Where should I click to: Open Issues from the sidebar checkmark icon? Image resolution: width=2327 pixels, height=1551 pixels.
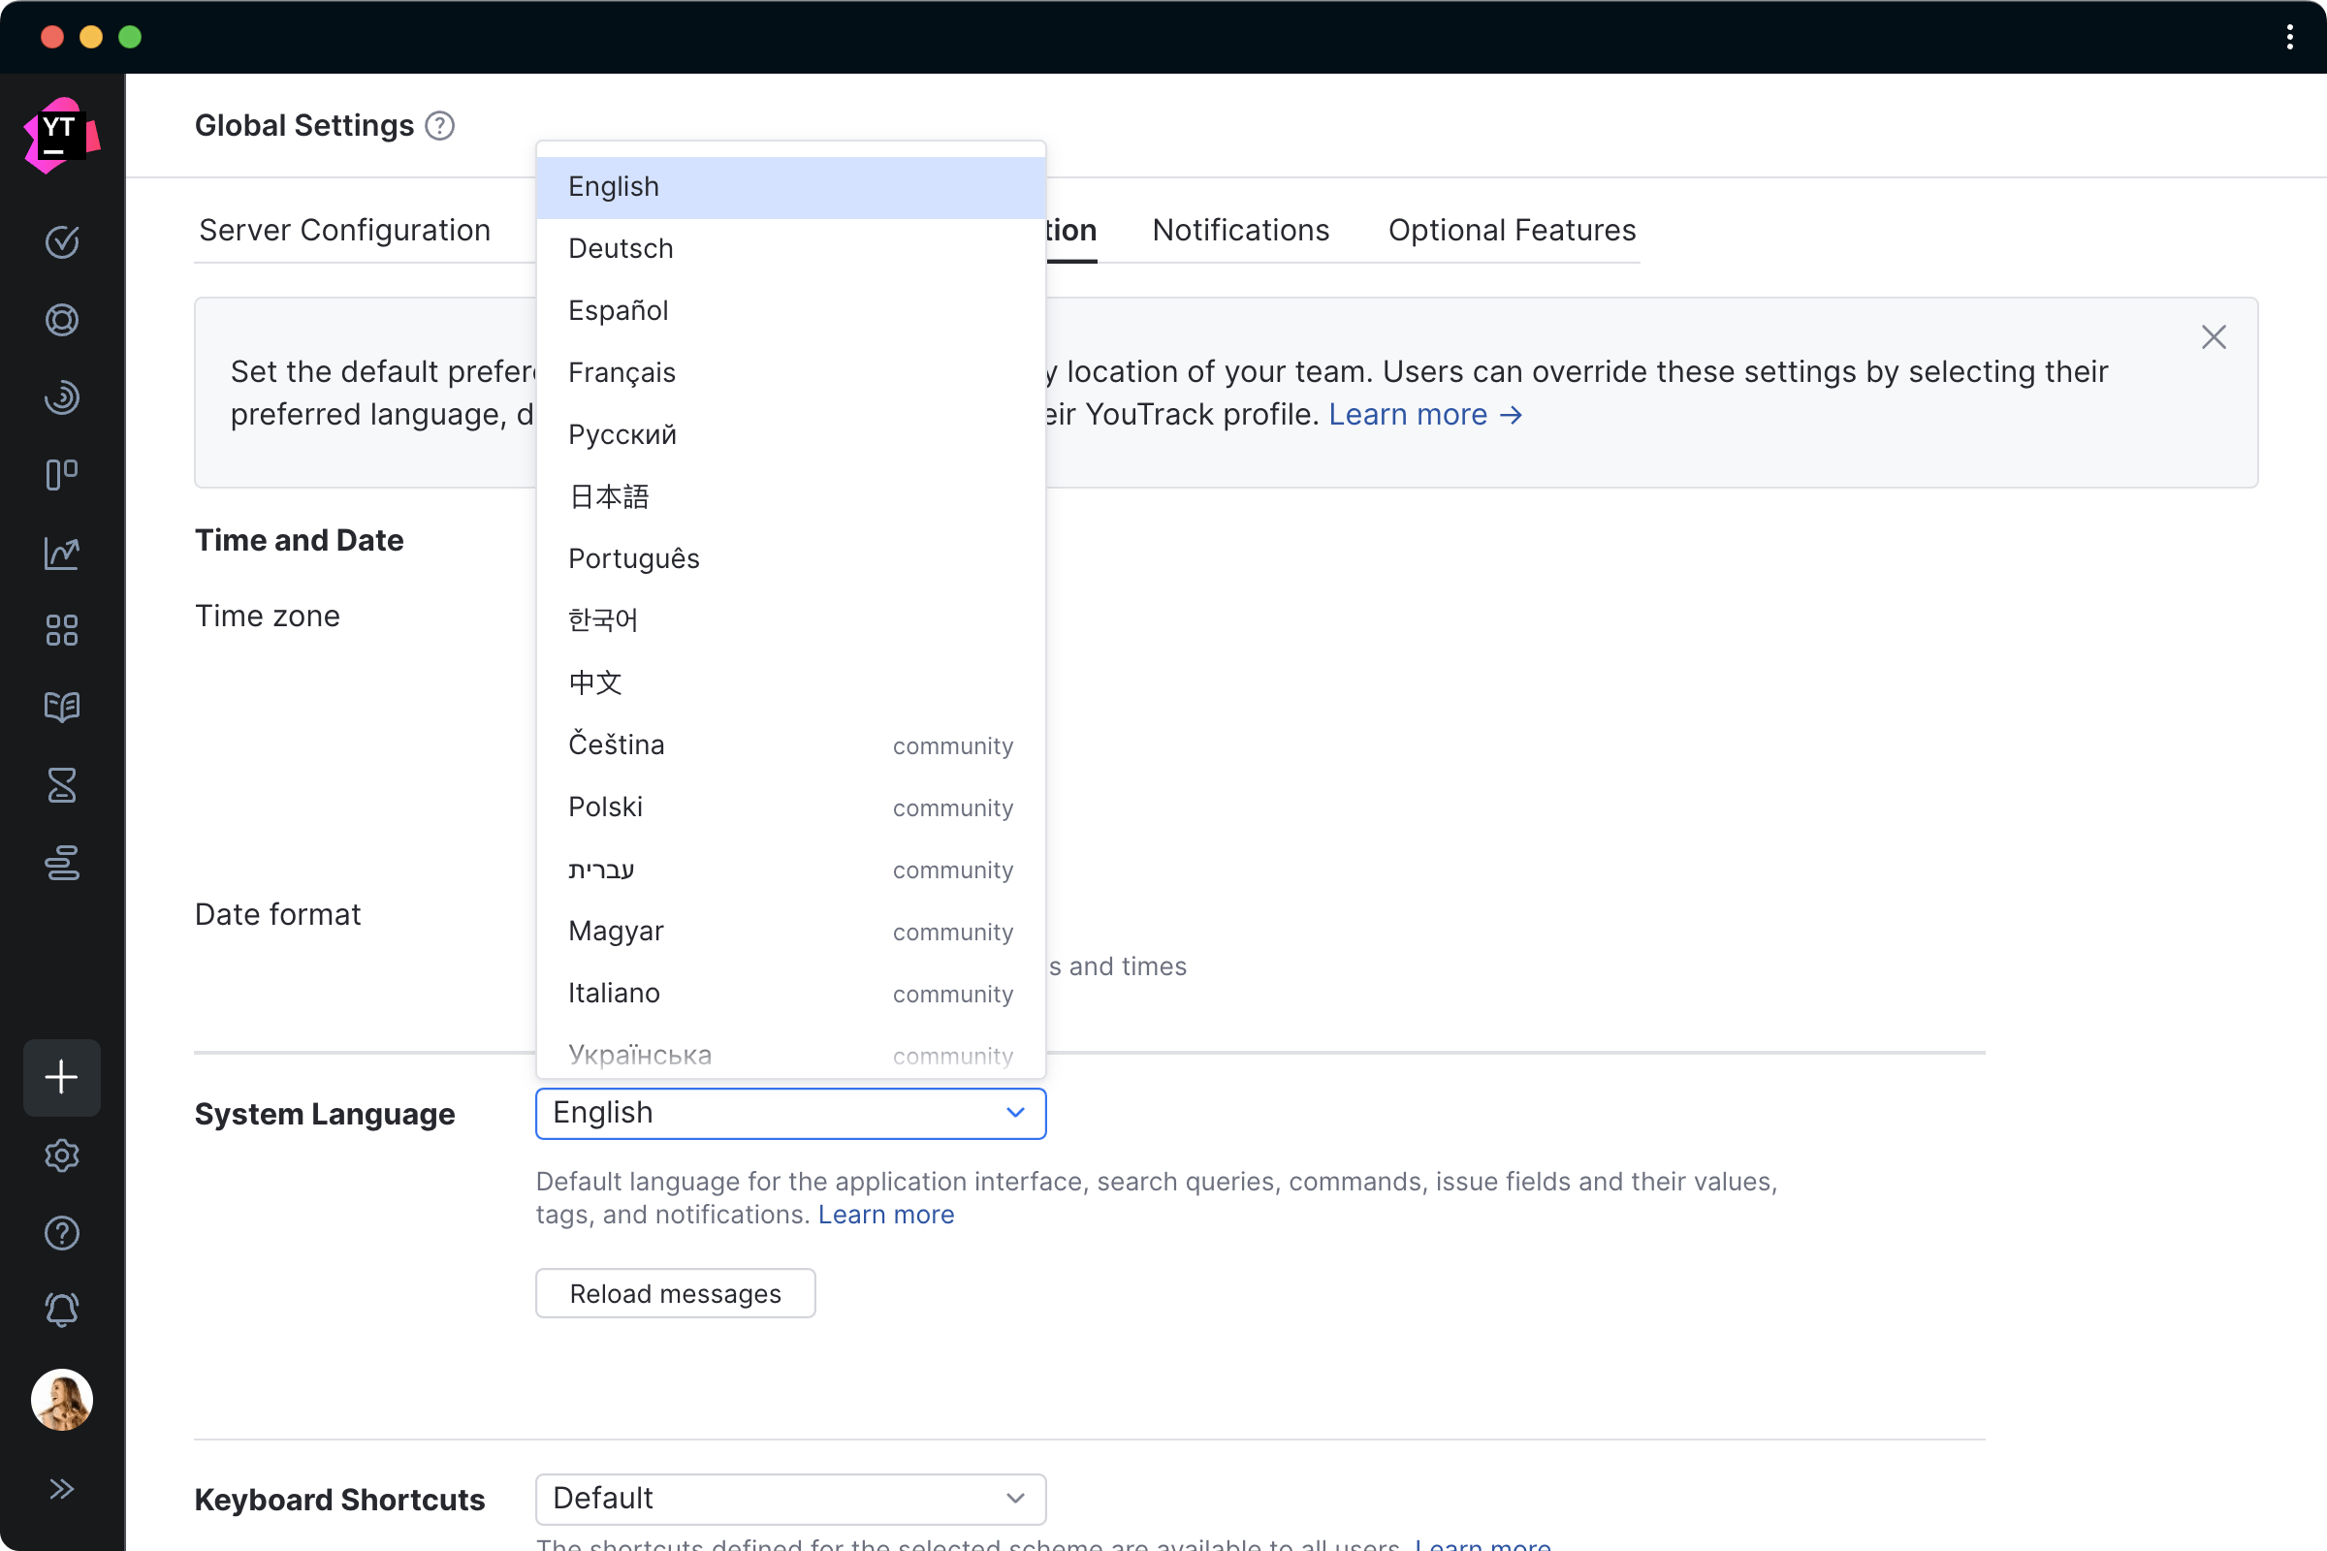pos(61,242)
